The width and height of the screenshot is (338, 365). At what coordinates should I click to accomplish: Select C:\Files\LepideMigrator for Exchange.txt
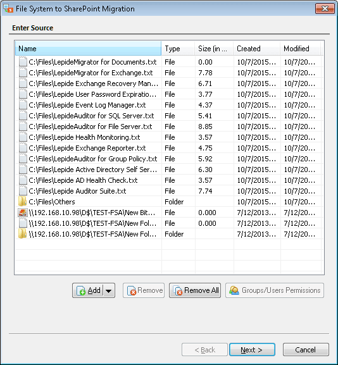91,73
